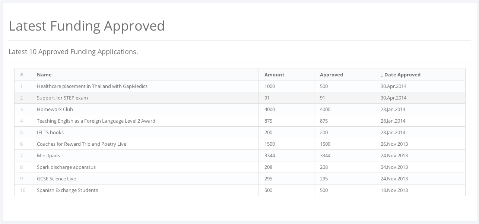Click the 3344 approved value for Mini Ipads
The height and width of the screenshot is (224, 479).
(325, 155)
